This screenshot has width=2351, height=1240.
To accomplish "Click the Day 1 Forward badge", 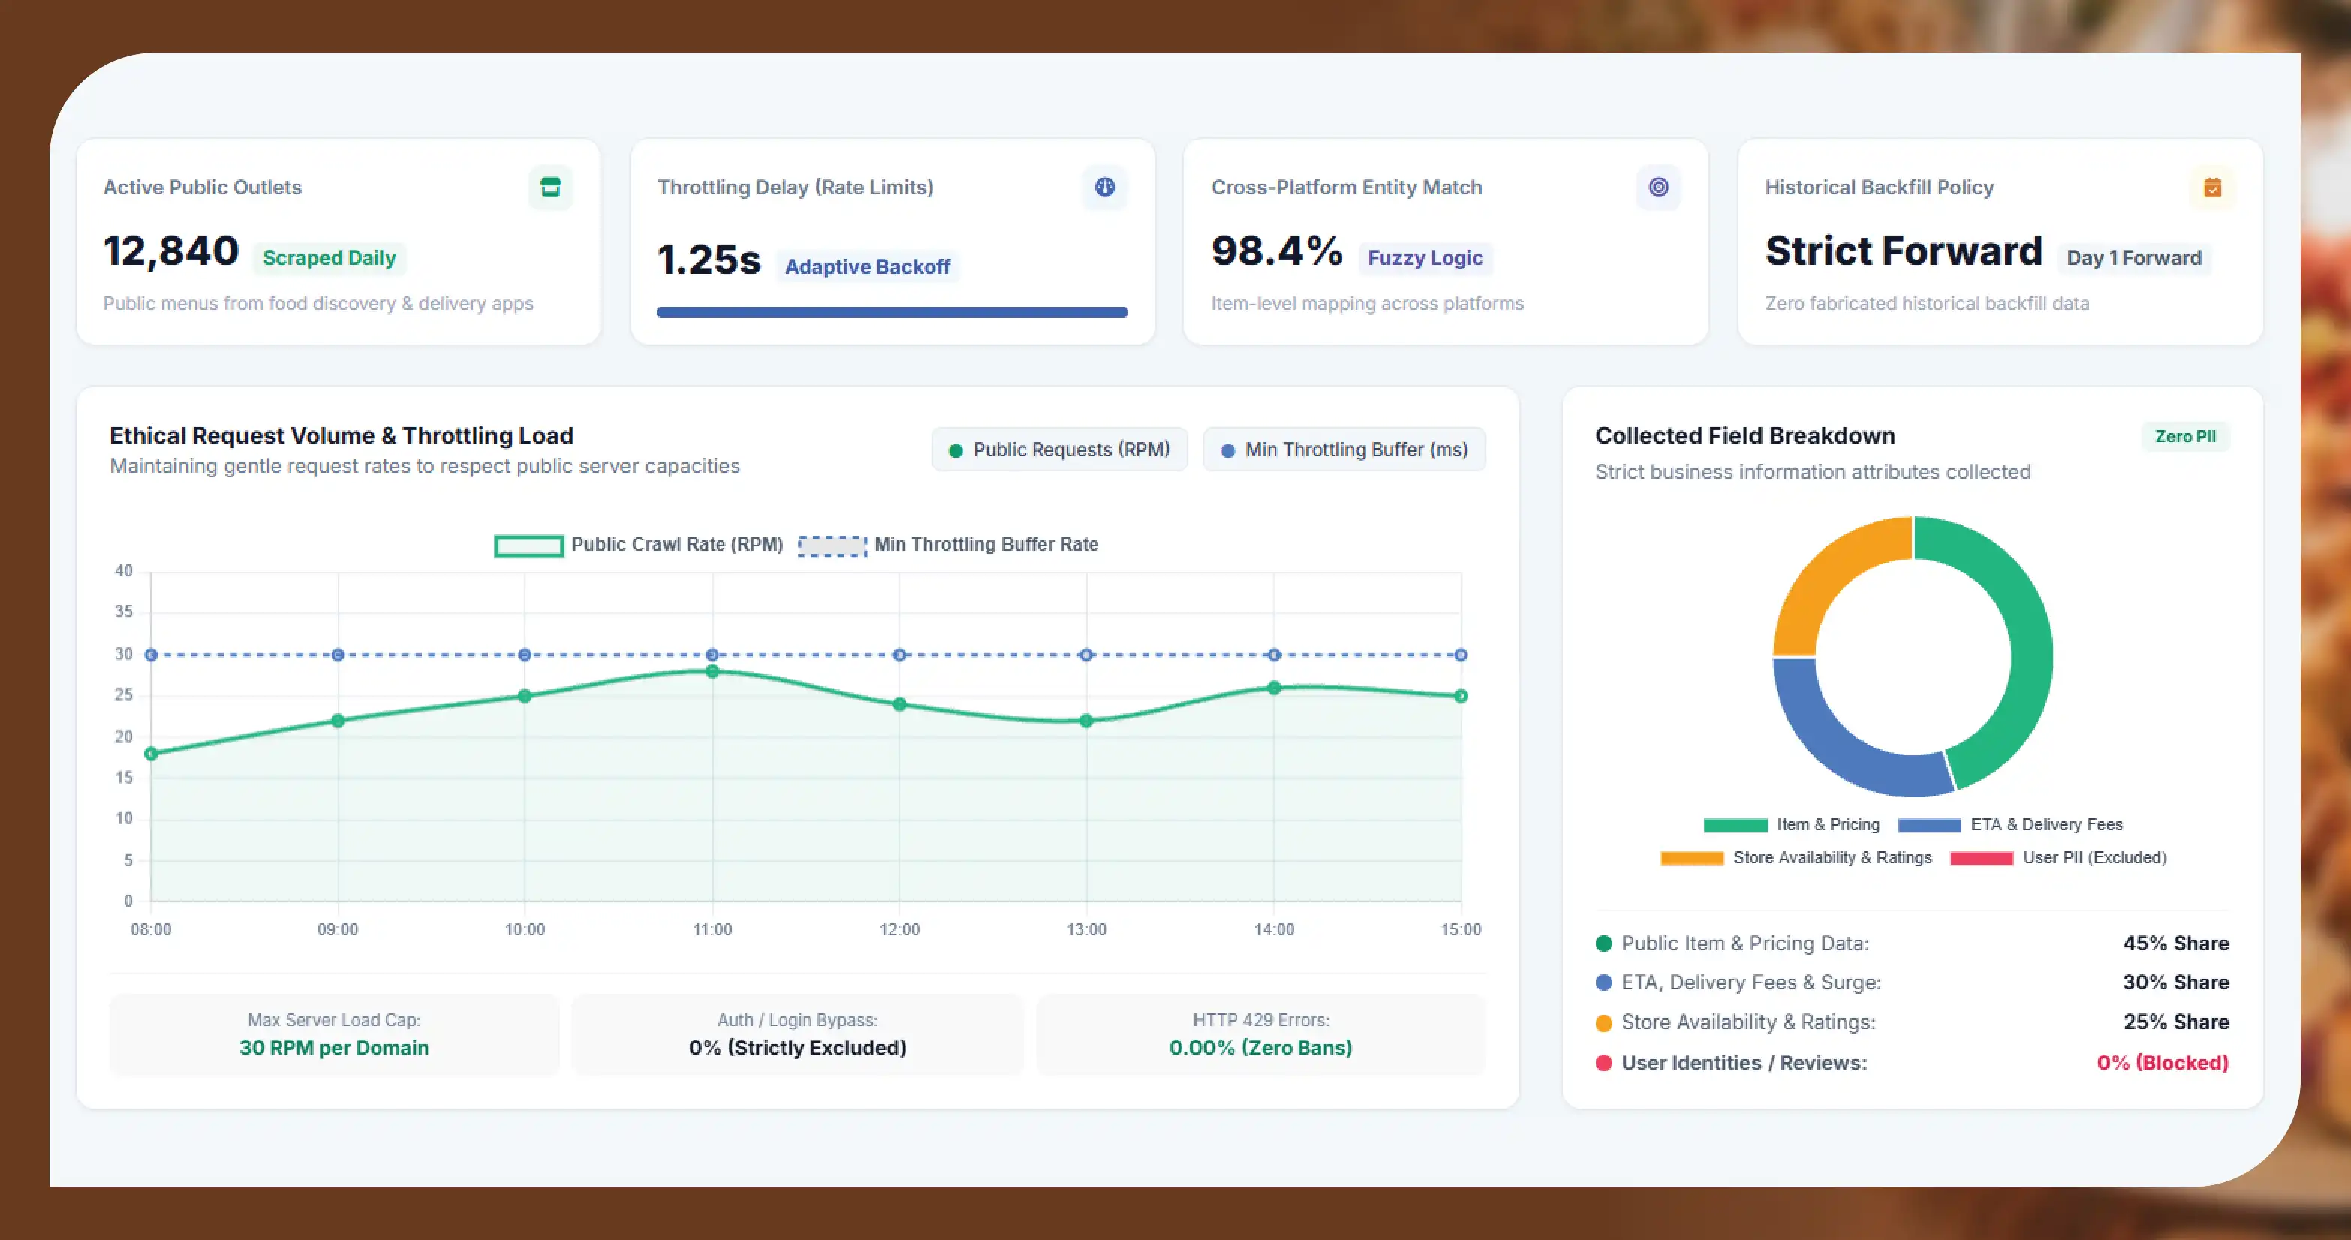I will click(x=2134, y=258).
